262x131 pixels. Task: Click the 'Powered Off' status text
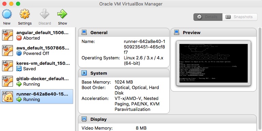[36, 54]
